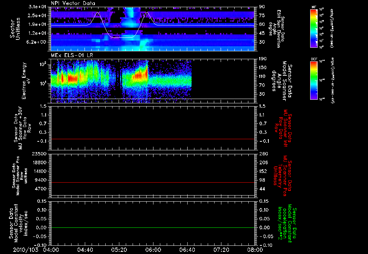Screen dimensions: 368x254
Task: Click the 'MU Scanner +30V Raw Data' axis label
Action: (22, 128)
